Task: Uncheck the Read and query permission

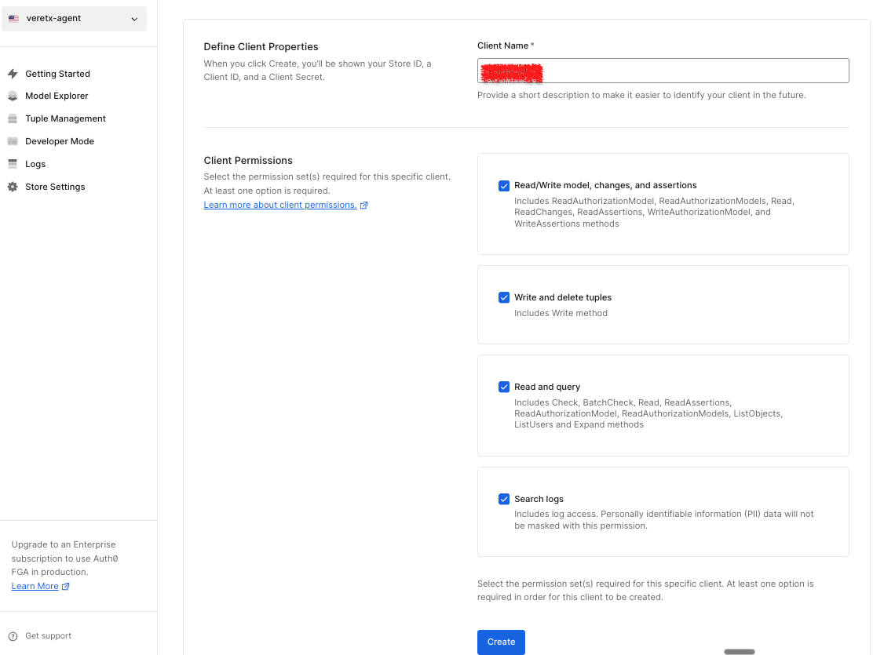Action: click(x=504, y=387)
